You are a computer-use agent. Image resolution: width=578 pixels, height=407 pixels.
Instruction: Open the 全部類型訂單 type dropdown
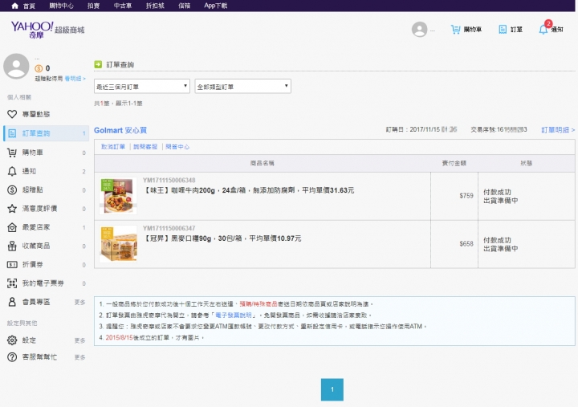click(x=243, y=86)
